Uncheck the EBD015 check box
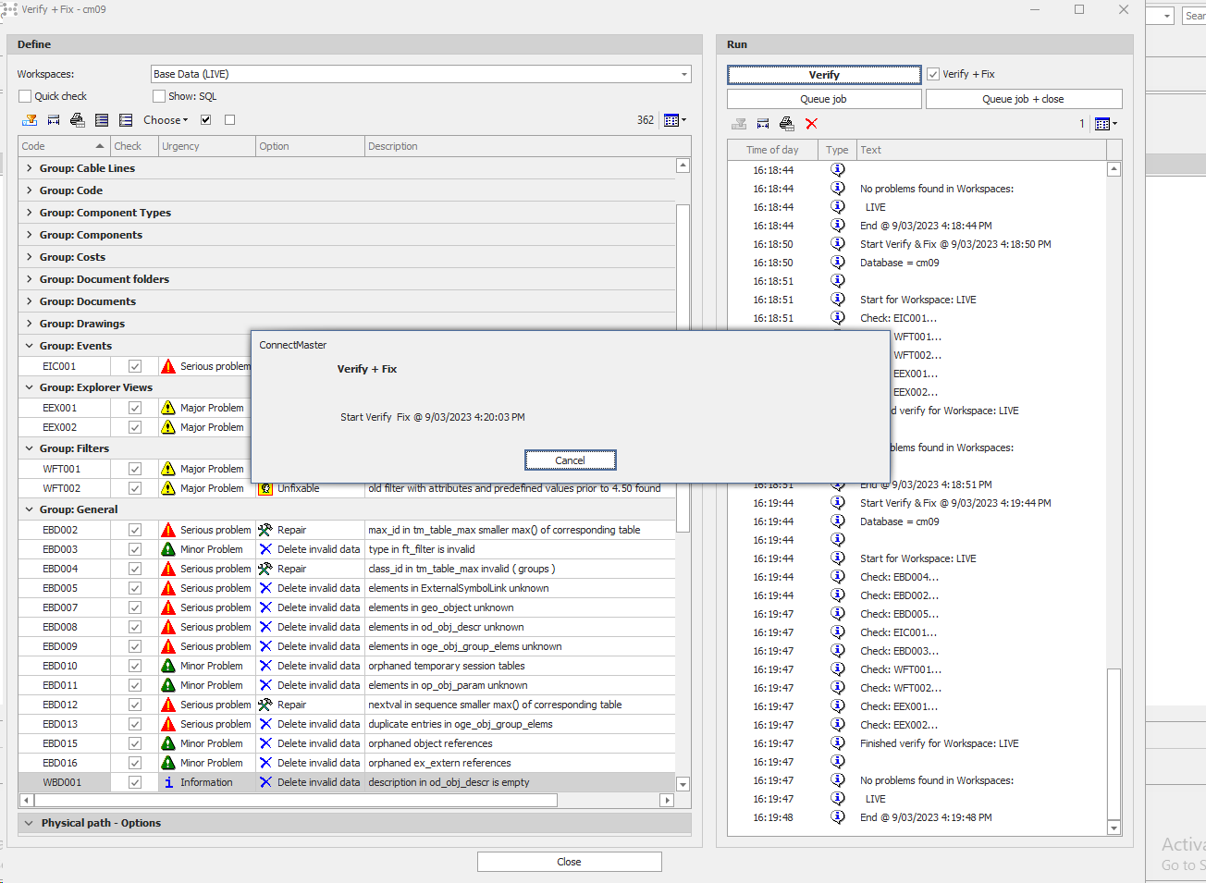The image size is (1206, 883). pyautogui.click(x=135, y=743)
